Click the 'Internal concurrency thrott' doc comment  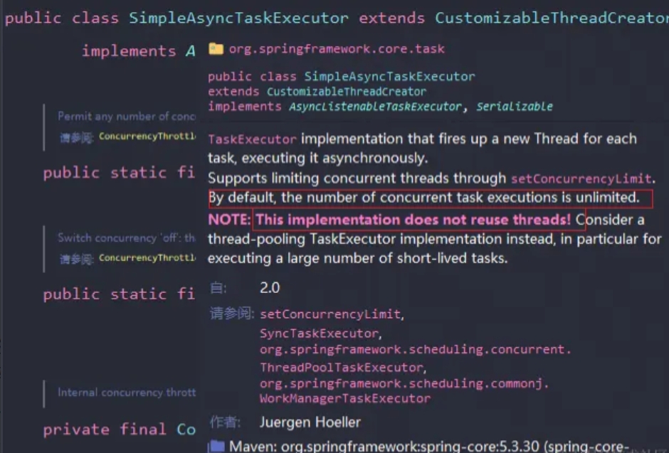click(x=127, y=393)
